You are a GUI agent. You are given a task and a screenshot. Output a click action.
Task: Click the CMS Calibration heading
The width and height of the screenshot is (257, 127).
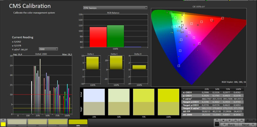pyautogui.click(x=30, y=6)
